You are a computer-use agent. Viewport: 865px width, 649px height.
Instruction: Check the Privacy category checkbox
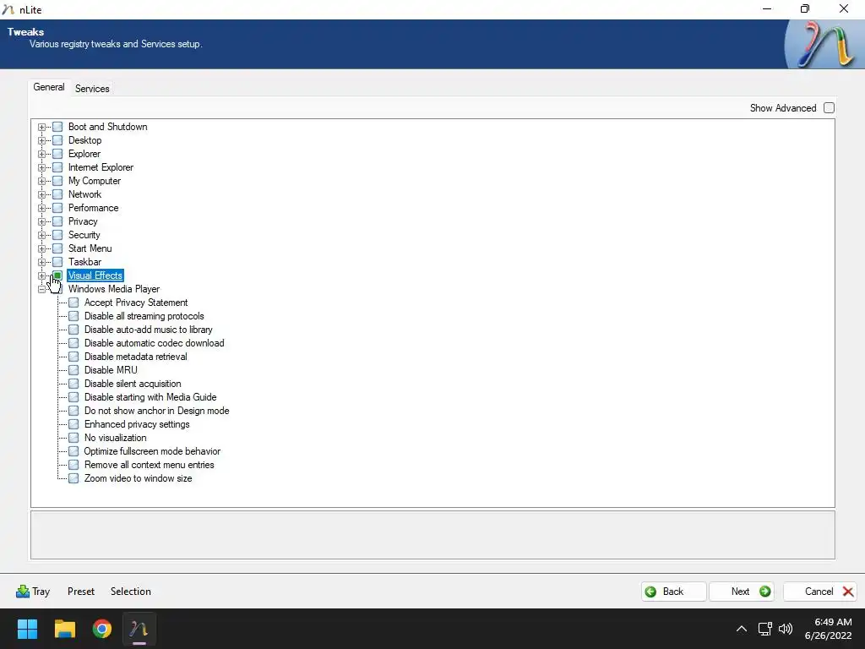[57, 221]
